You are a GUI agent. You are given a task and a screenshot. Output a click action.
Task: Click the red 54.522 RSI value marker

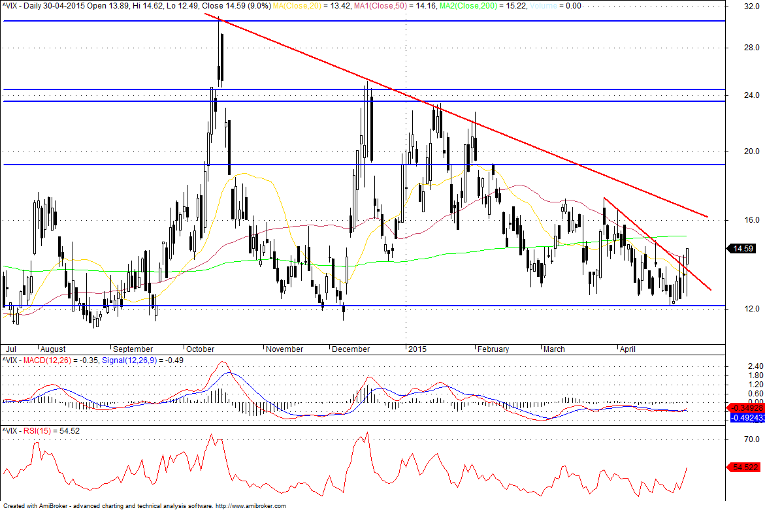coord(743,467)
